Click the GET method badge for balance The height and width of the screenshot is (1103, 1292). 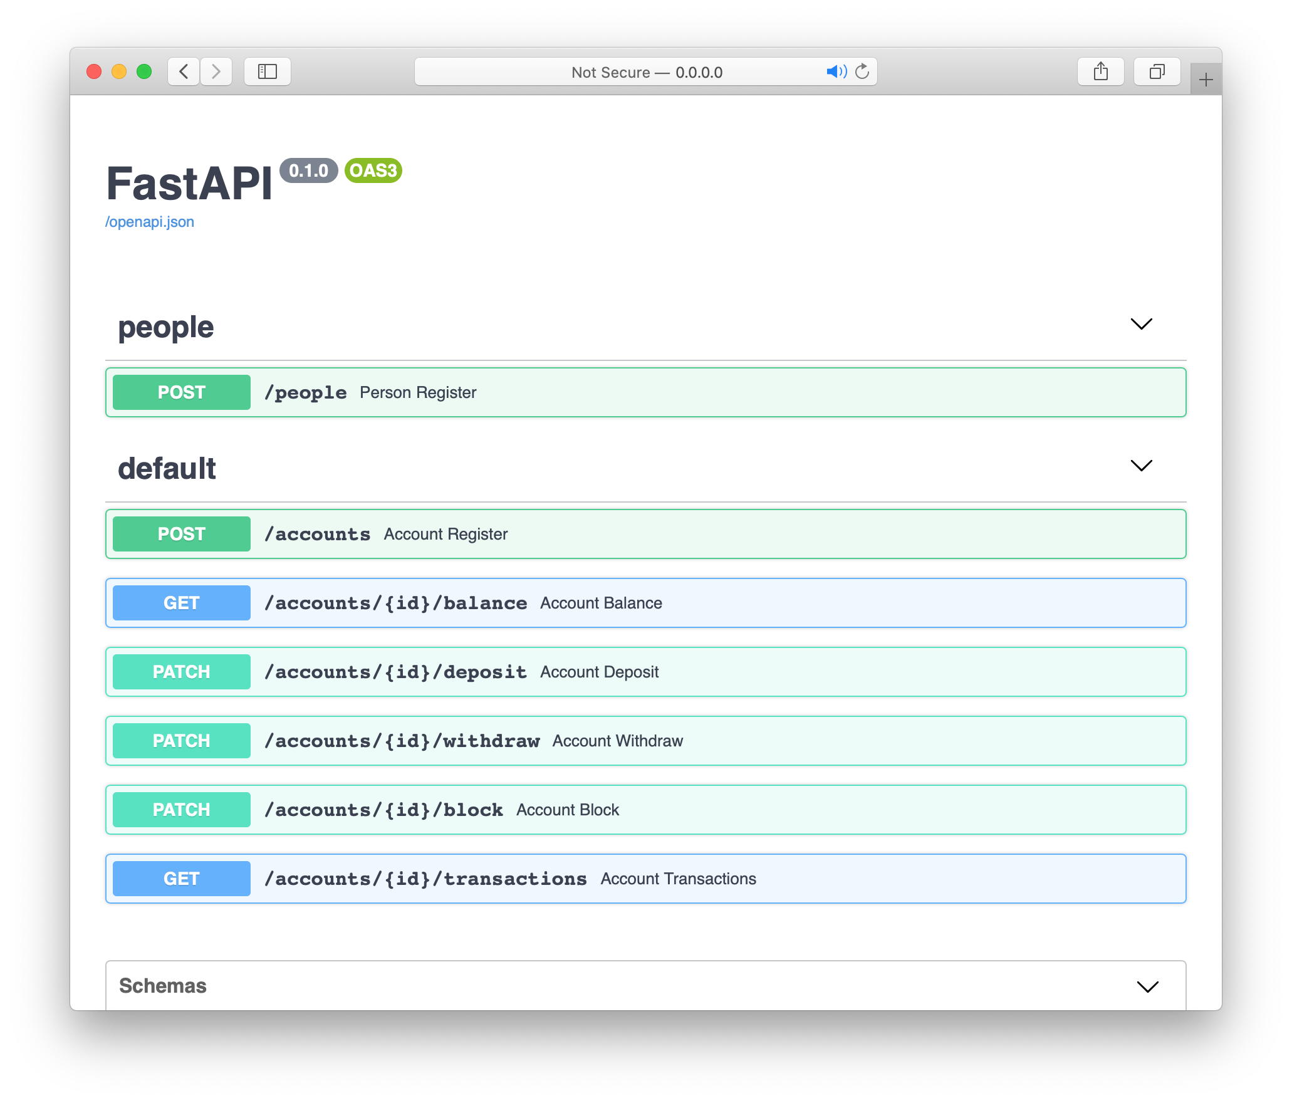(x=182, y=603)
